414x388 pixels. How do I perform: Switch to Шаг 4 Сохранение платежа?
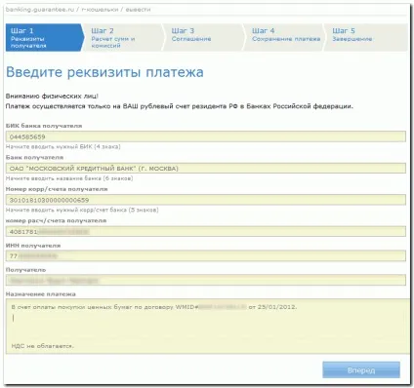pyautogui.click(x=284, y=37)
